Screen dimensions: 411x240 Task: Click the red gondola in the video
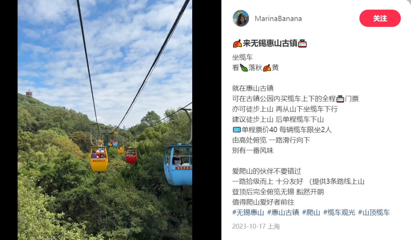click(x=131, y=156)
